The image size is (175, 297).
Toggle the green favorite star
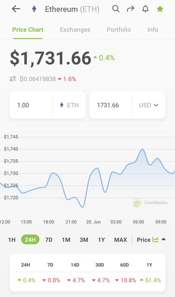(160, 9)
